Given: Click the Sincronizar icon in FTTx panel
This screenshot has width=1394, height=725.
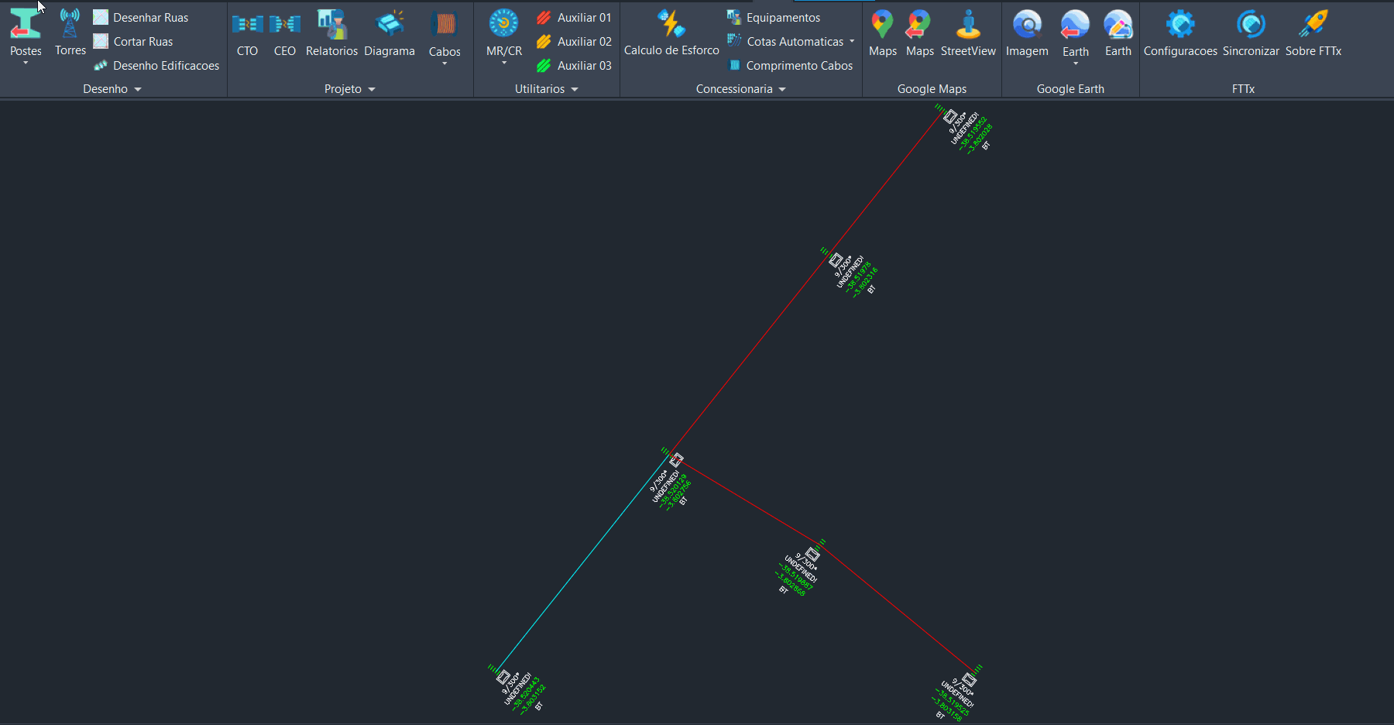Looking at the screenshot, I should coord(1251,31).
